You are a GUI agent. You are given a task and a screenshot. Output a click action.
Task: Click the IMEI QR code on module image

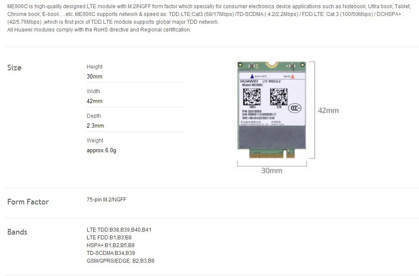coord(252,97)
